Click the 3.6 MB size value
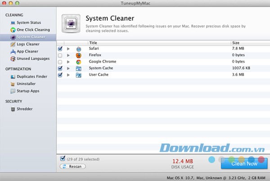Image resolution: width=270 pixels, height=181 pixels. [238, 75]
